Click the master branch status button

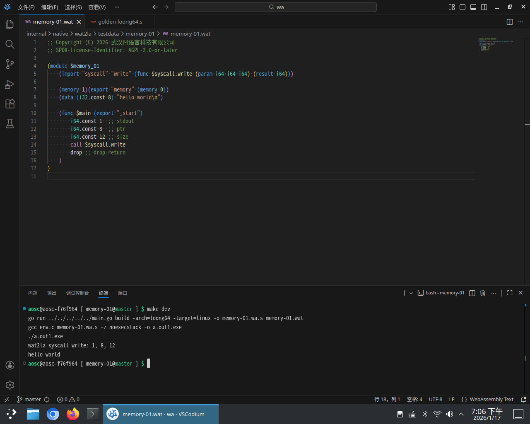click(x=29, y=400)
